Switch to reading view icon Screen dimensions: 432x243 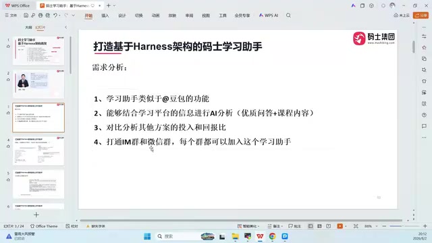[x=329, y=226]
